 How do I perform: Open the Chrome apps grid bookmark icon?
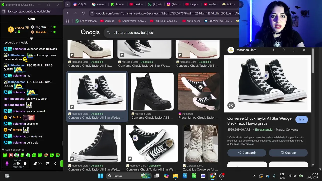(67, 21)
